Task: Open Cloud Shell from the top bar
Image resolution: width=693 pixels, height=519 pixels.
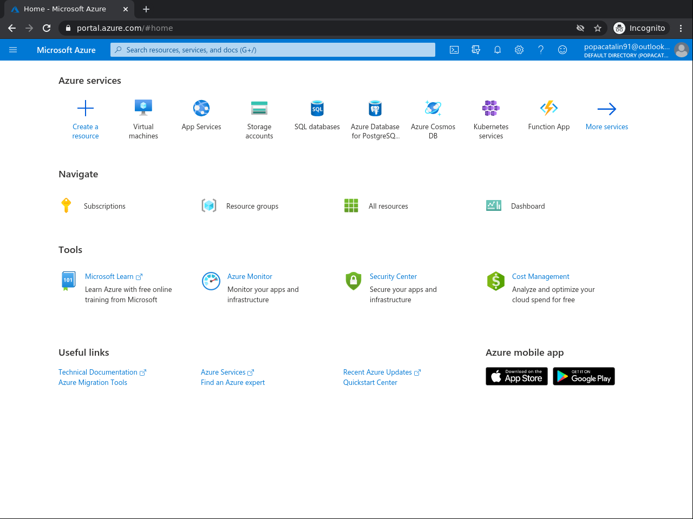Action: pos(454,49)
